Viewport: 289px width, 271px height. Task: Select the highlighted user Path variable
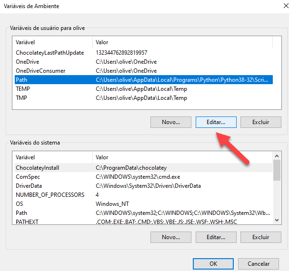pos(144,80)
